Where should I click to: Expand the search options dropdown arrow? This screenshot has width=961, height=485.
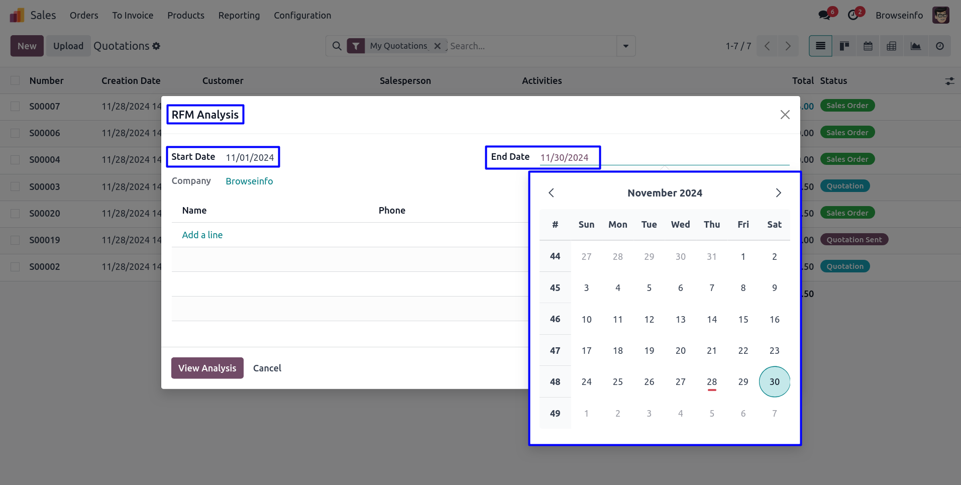point(625,46)
